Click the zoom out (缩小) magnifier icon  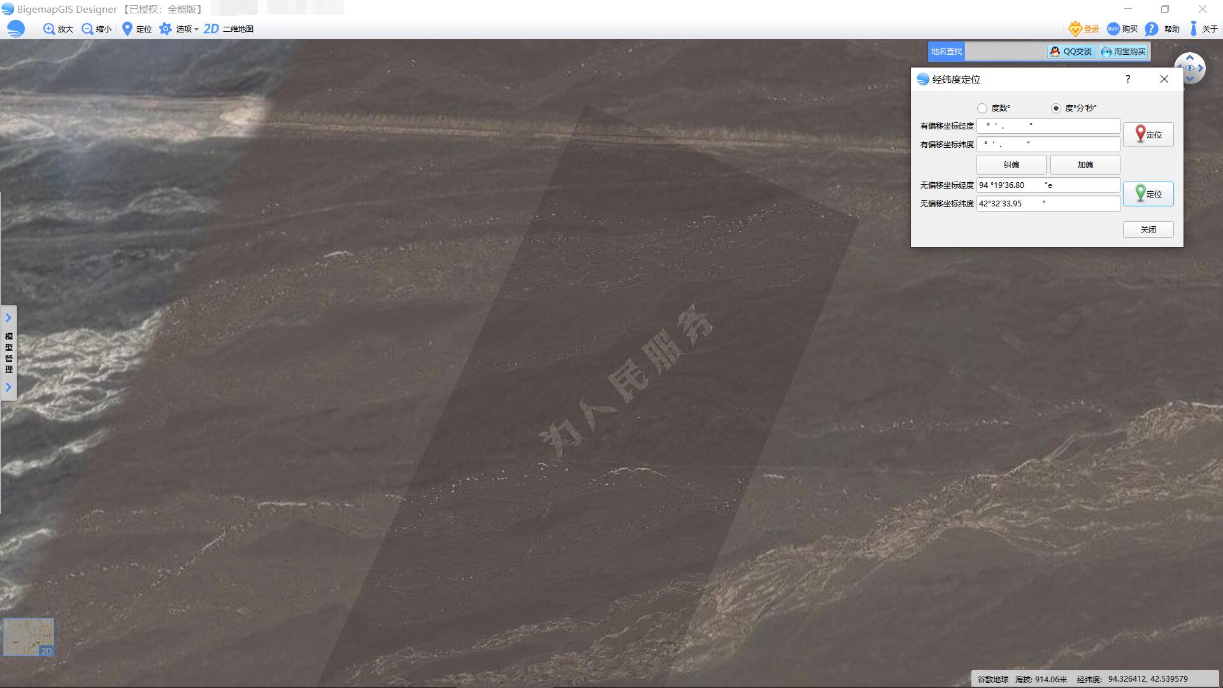point(87,29)
